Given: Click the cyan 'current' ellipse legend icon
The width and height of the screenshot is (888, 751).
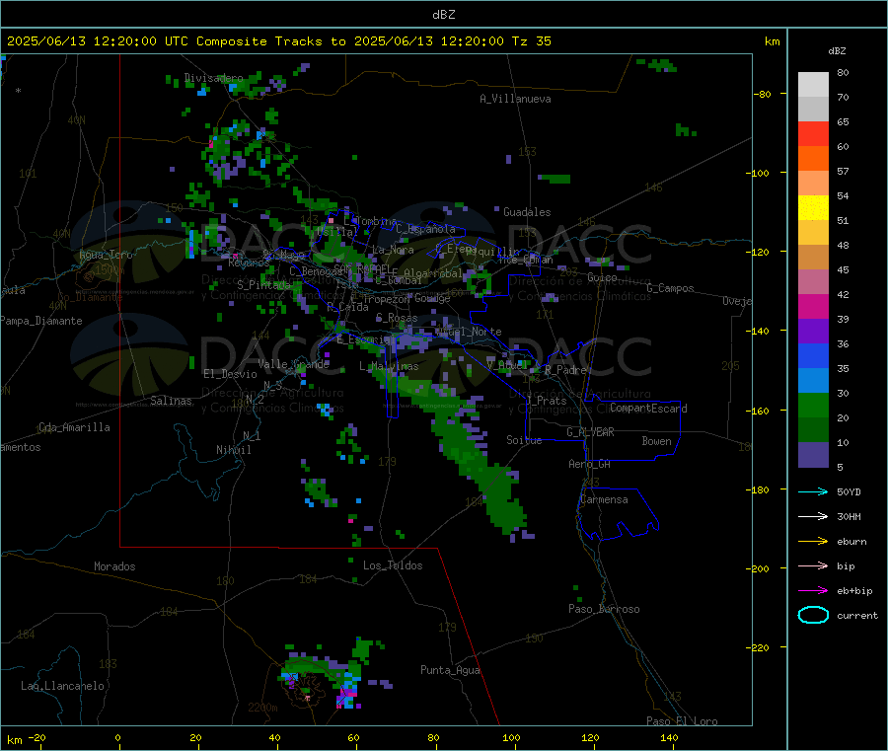Looking at the screenshot, I should coord(813,615).
